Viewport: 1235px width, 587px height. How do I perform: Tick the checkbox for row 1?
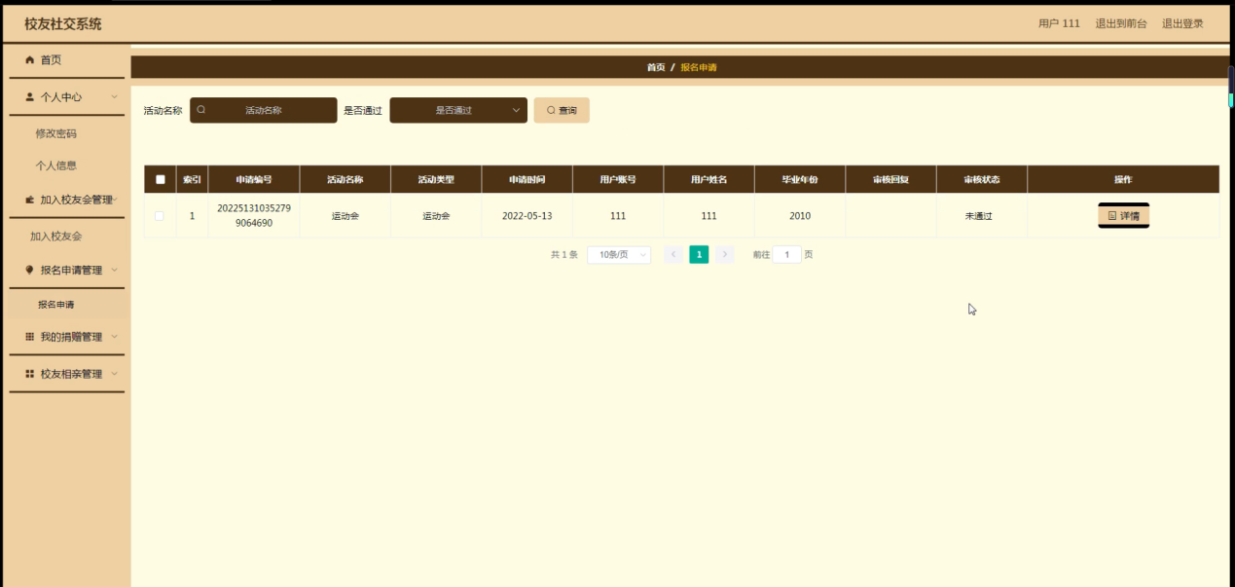[x=160, y=216]
